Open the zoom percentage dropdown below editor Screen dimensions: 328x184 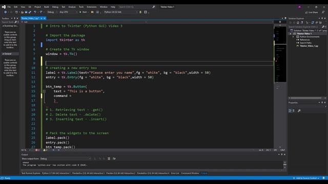tap(30, 150)
